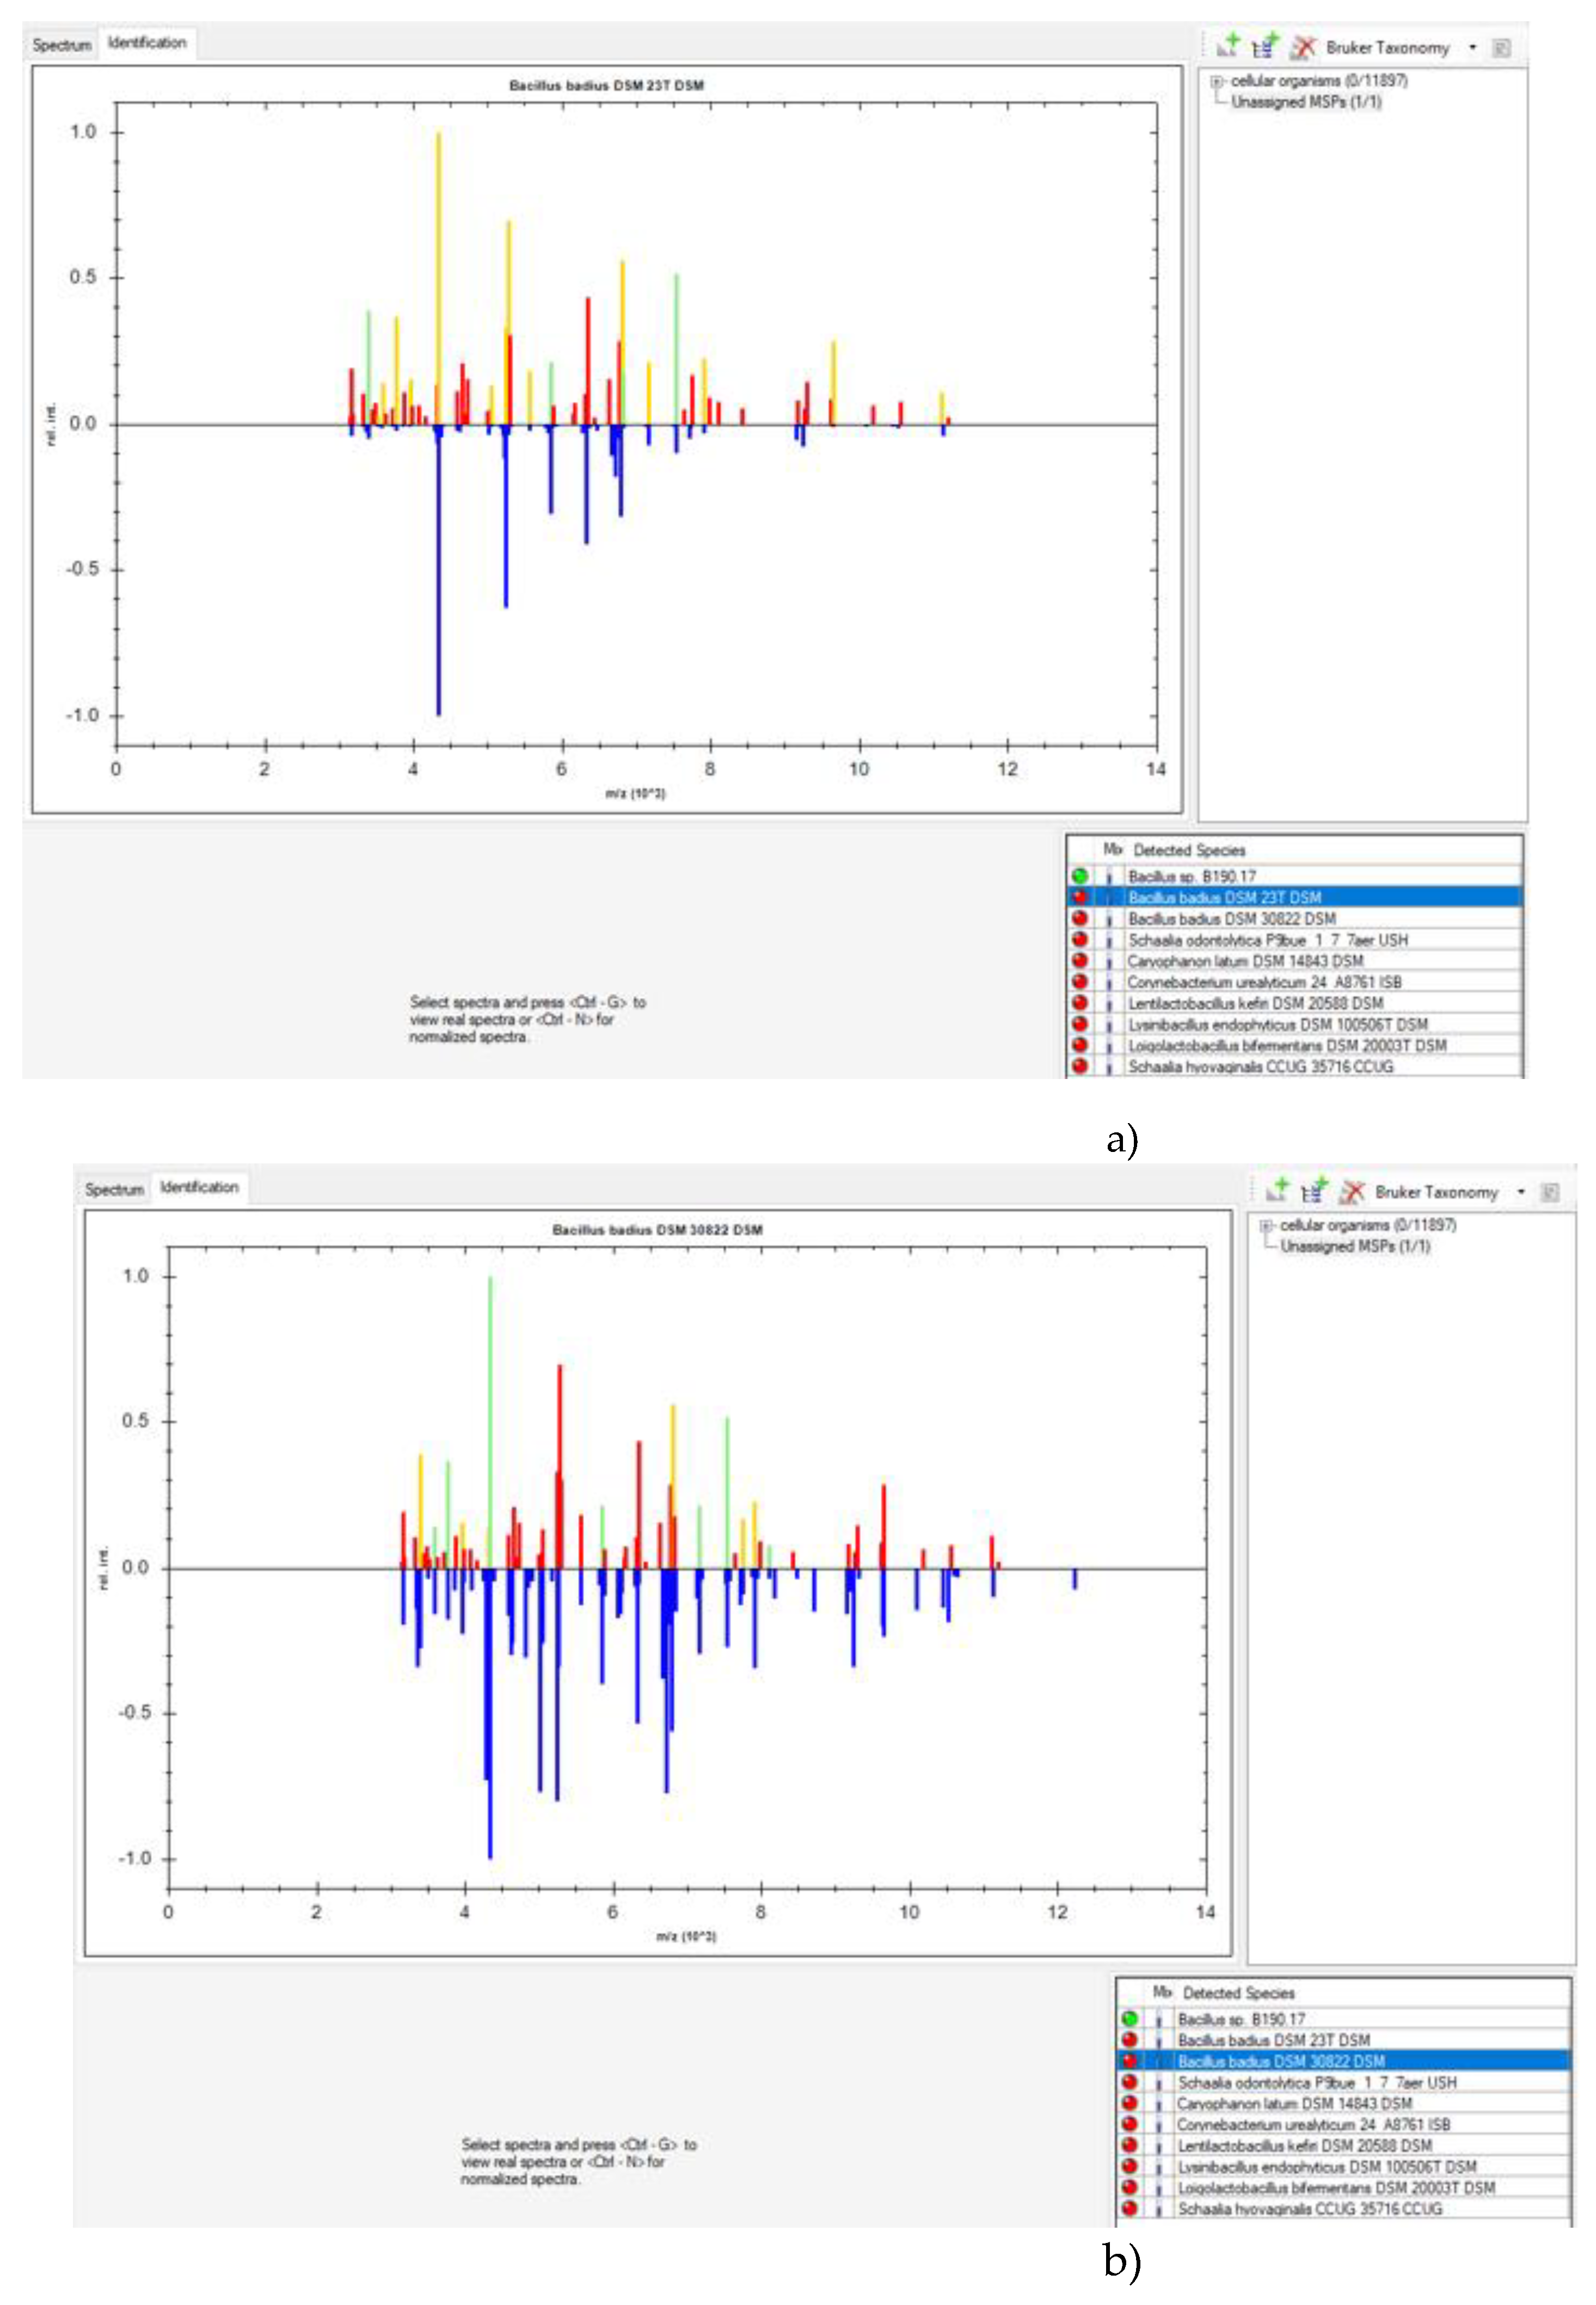Expand cellular organisms tree node in lower panel

coord(1266,1225)
